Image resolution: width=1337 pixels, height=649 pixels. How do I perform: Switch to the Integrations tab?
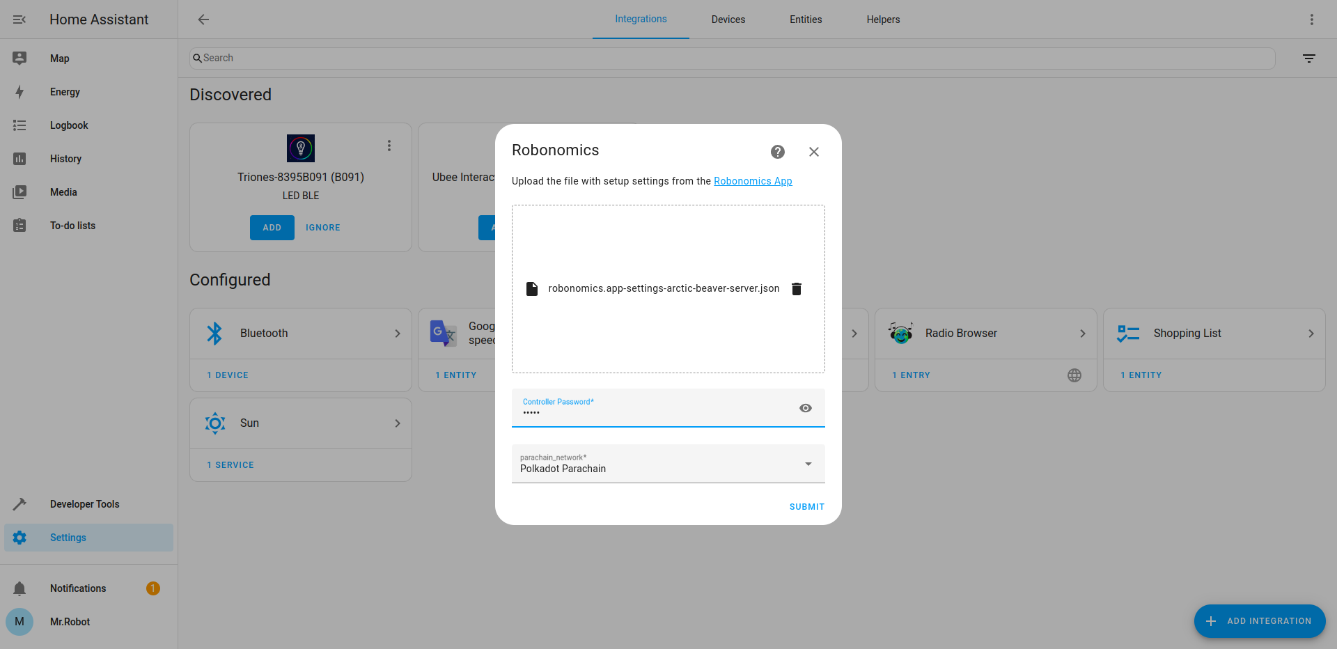coord(641,19)
